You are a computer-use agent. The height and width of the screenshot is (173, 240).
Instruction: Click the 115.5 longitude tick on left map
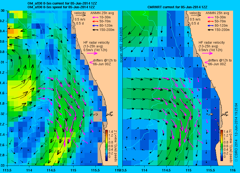click(x=96, y=170)
